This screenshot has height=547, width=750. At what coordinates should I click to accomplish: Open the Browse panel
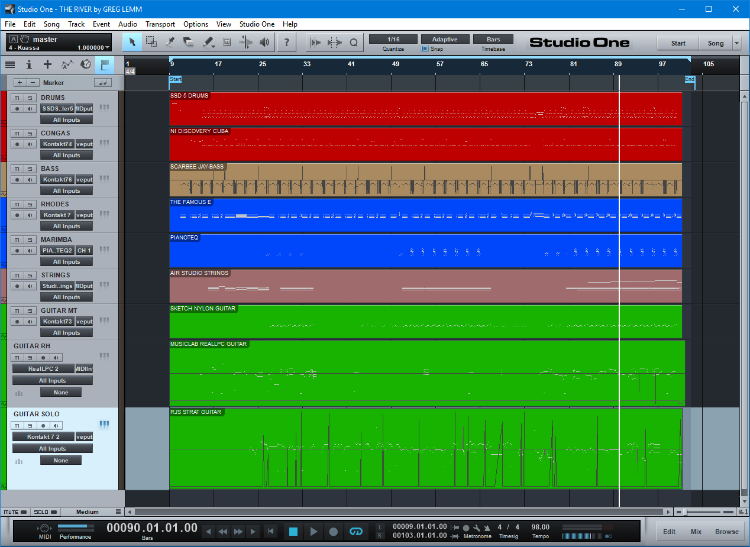726,532
